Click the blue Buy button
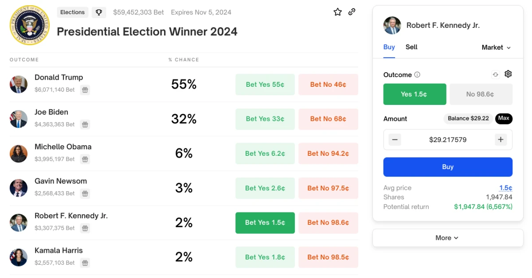Image resolution: width=532 pixels, height=278 pixels. coord(448,167)
